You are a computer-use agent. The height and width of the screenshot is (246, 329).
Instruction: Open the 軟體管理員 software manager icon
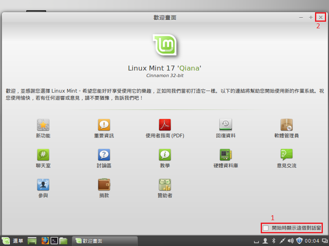[286, 125]
